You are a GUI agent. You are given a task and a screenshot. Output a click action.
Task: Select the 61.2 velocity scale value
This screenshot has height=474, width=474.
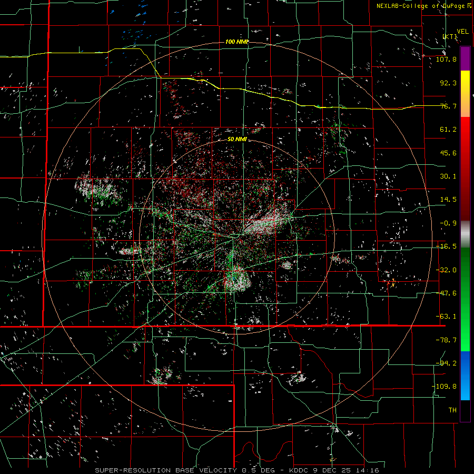coord(448,130)
